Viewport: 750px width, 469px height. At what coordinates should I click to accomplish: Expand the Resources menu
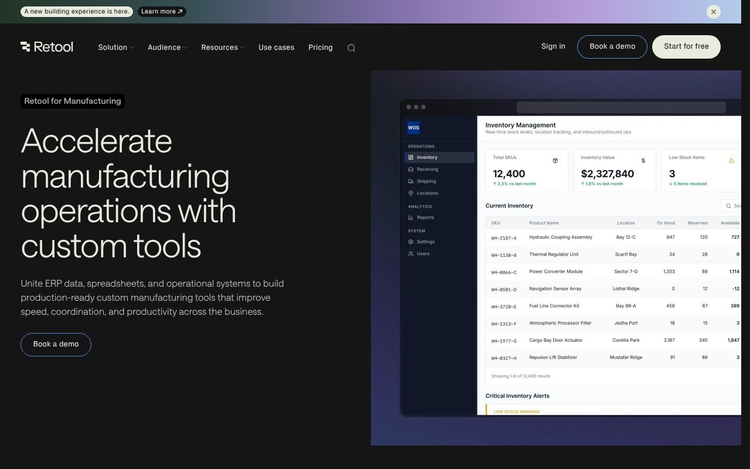coord(223,47)
